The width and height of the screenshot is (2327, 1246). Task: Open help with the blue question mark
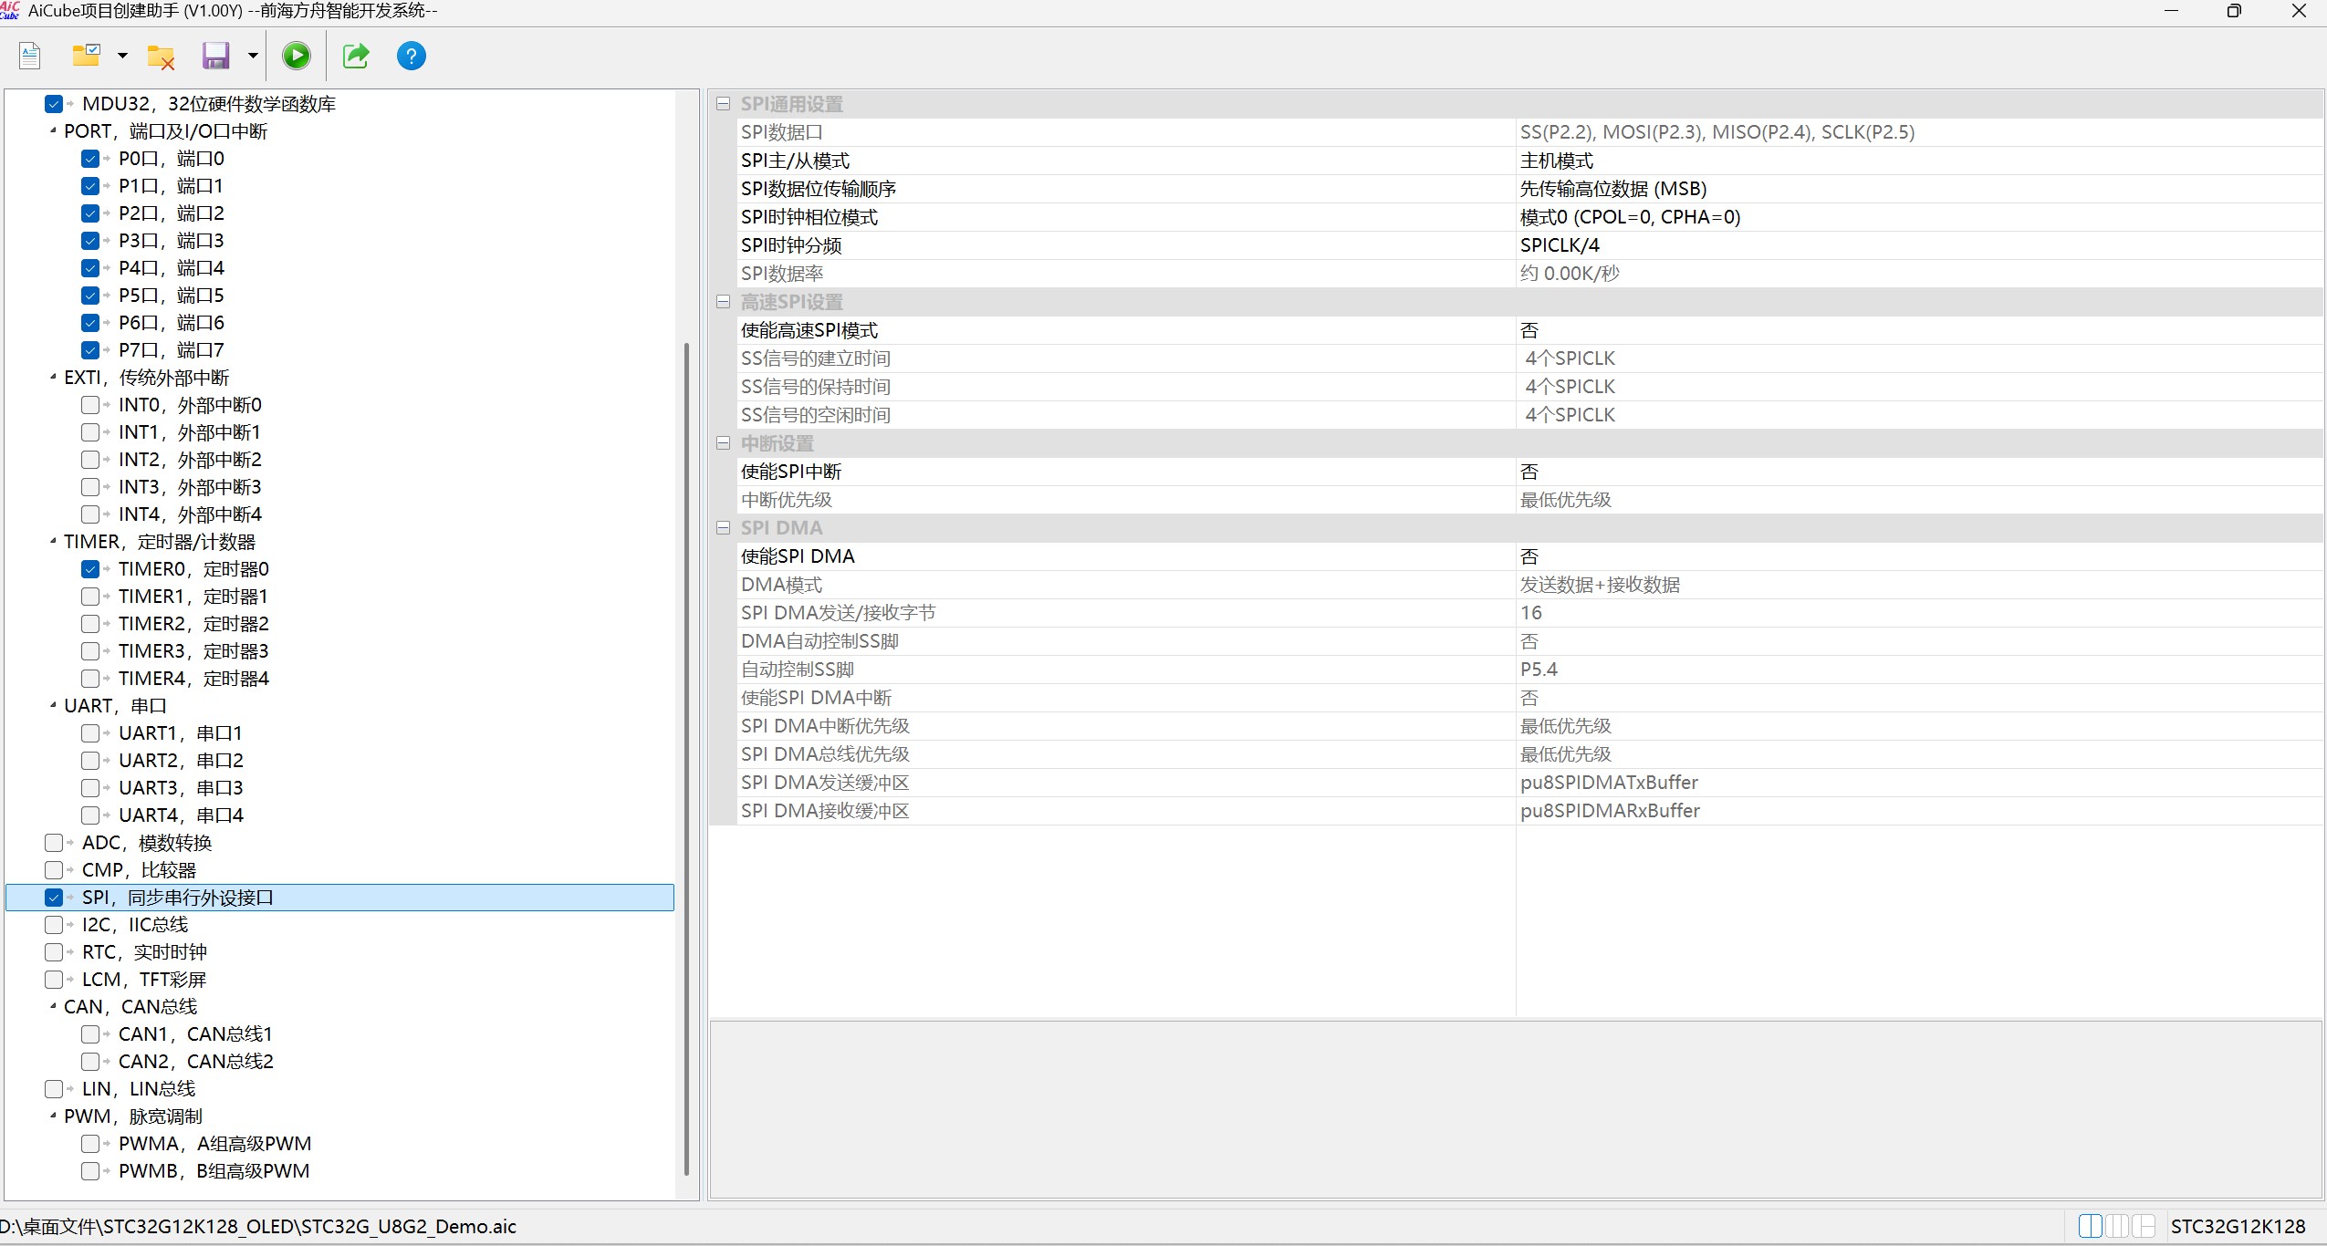pyautogui.click(x=411, y=57)
